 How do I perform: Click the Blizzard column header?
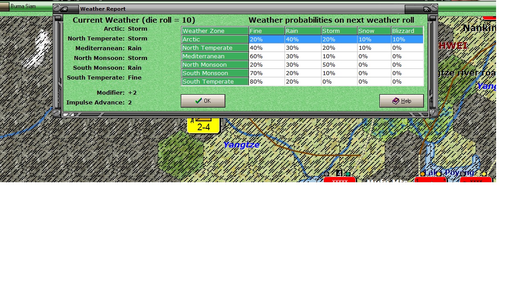click(x=407, y=31)
